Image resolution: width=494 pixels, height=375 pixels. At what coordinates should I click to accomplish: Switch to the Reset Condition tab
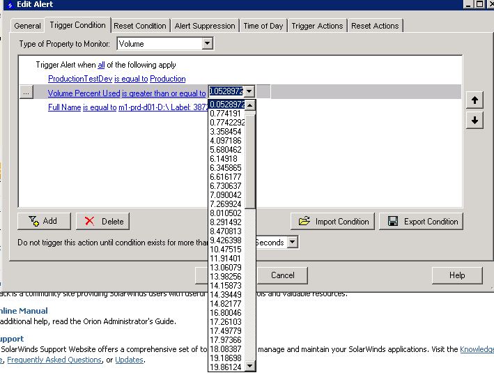140,26
